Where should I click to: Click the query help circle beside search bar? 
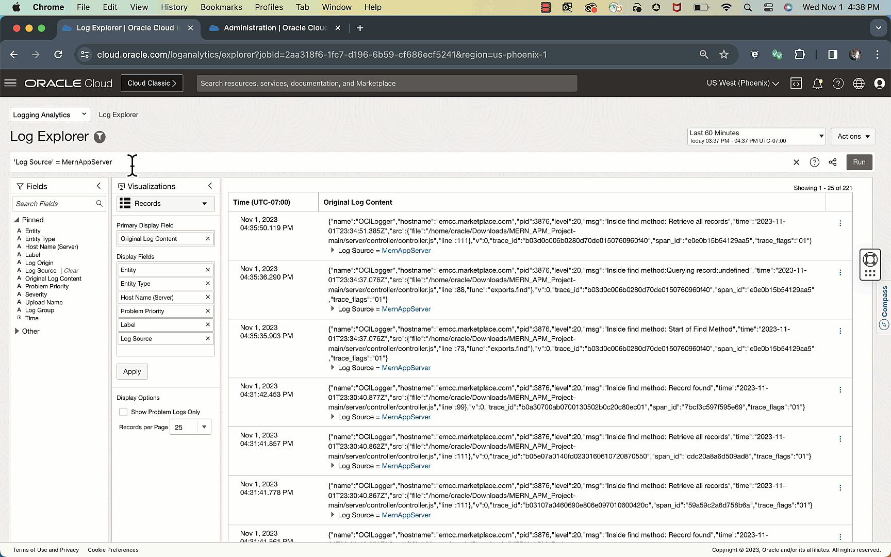click(815, 162)
